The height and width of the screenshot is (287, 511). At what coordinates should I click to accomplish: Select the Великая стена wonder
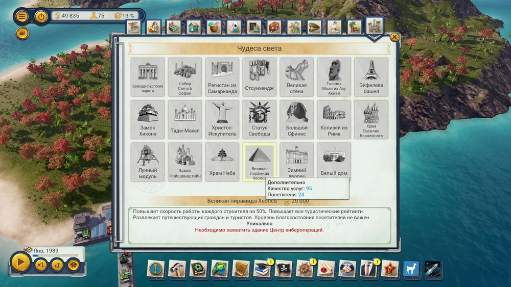[x=296, y=77]
